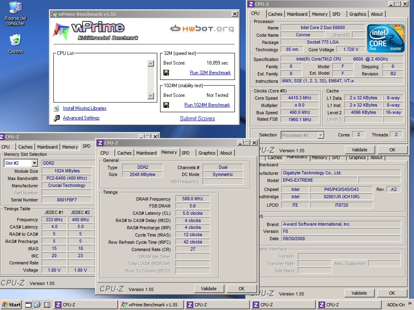Open the Graphics tab in the CPU-Z CPU window
The image size is (414, 310).
point(358,14)
